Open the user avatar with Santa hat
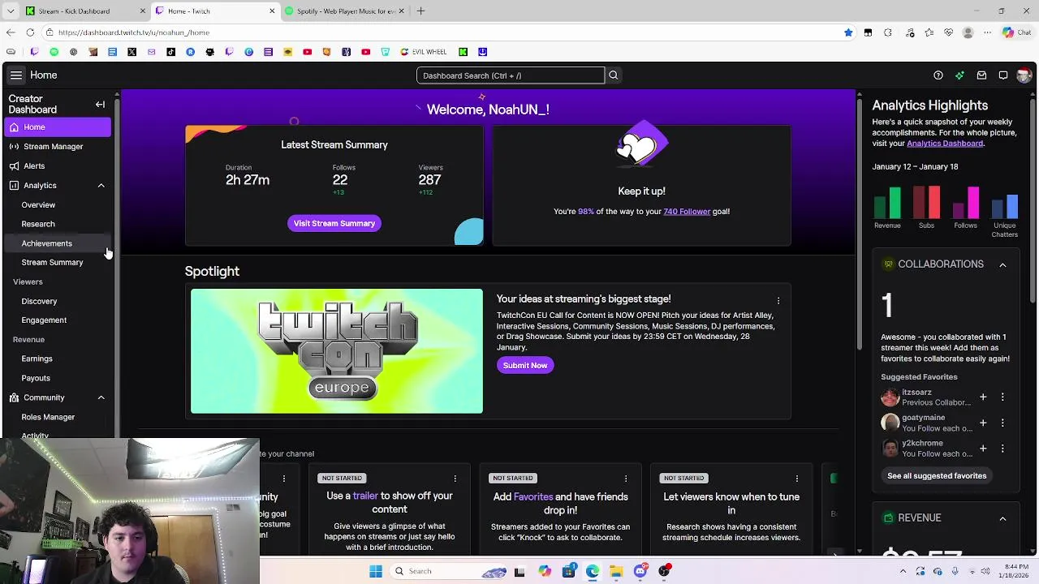This screenshot has height=584, width=1039. click(1024, 75)
